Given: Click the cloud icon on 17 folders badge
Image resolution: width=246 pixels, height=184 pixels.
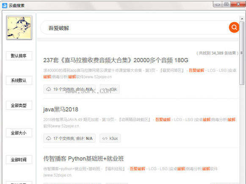Looking at the screenshot, I should [x=48, y=138].
